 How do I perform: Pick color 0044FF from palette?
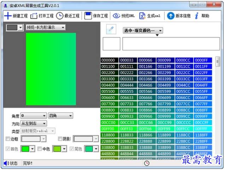[x=203, y=85]
